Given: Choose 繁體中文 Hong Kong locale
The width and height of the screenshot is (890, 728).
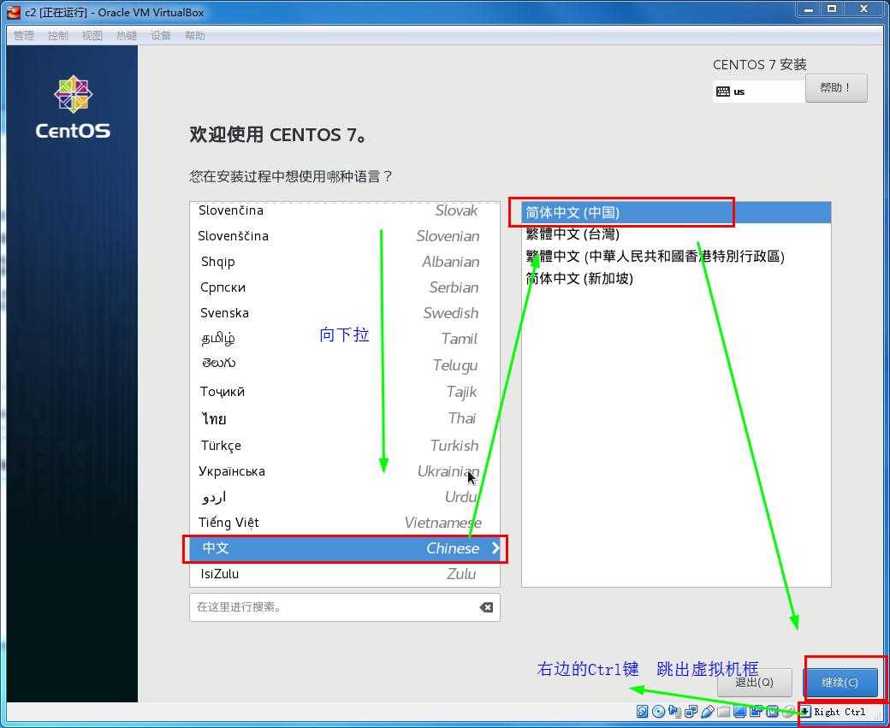Looking at the screenshot, I should (x=676, y=256).
